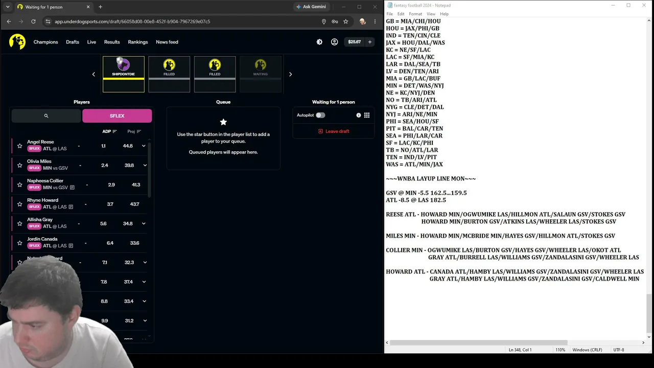Image resolution: width=654 pixels, height=368 pixels.
Task: Show previous drafters with left arrow
Action: 94,74
